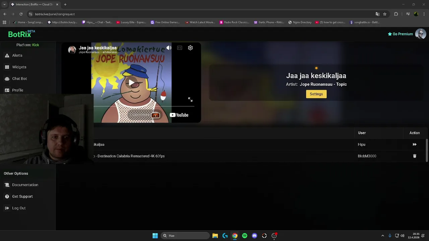The height and width of the screenshot is (241, 429).
Task: Seek on the video progress bar
Action: 144,106
